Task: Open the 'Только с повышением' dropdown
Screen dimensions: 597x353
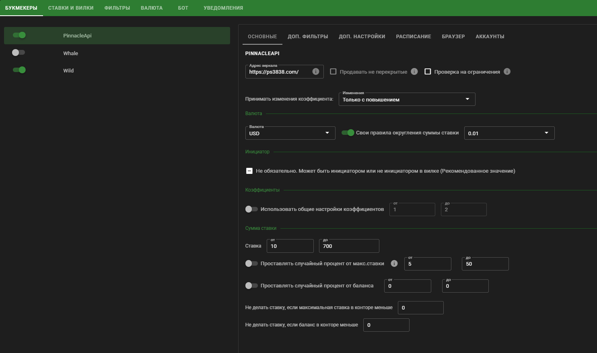Action: point(407,99)
